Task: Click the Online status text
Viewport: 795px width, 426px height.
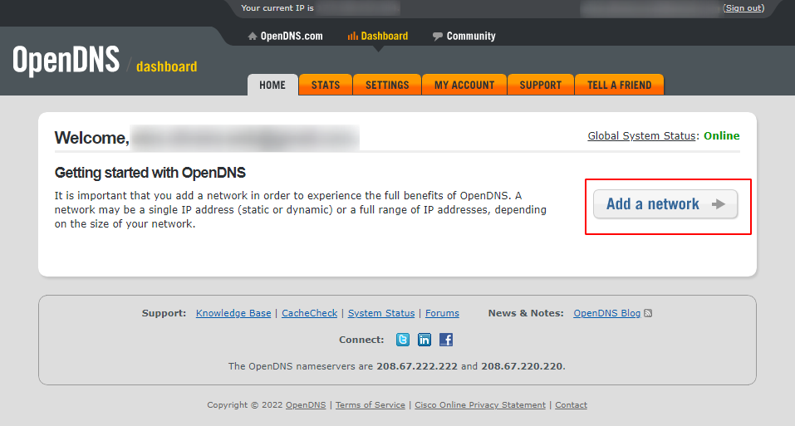Action: point(722,135)
